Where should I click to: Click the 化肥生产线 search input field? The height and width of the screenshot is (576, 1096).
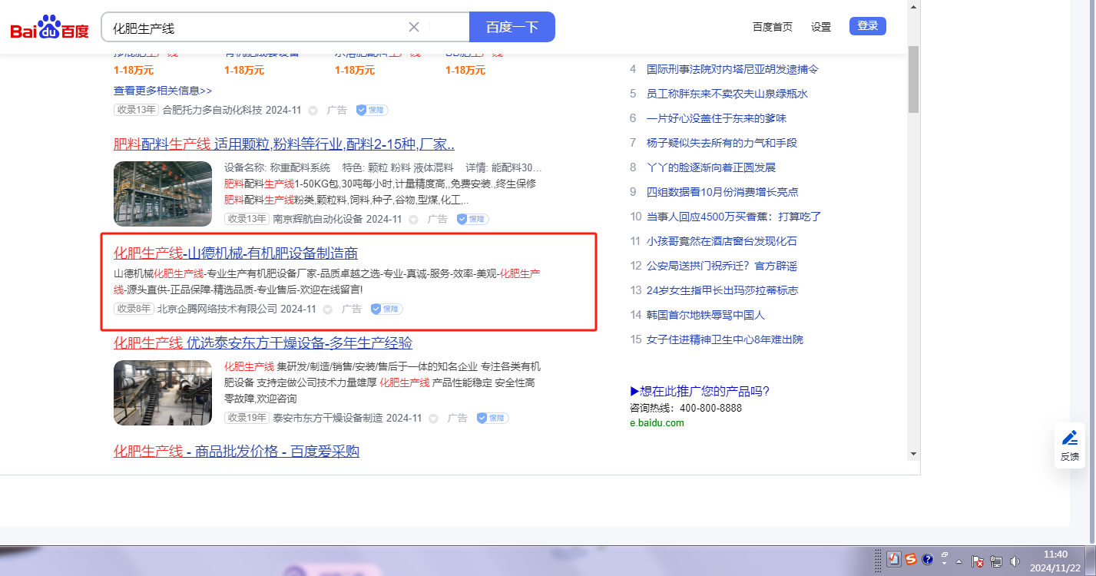tap(253, 28)
